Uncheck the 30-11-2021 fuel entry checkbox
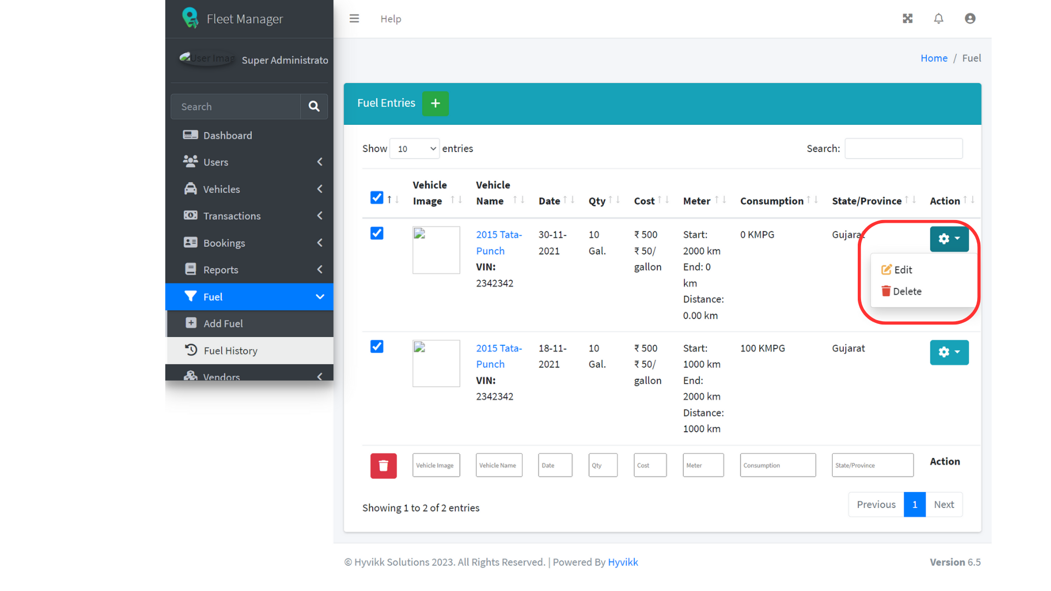This screenshot has height=591, width=1051. tap(377, 233)
